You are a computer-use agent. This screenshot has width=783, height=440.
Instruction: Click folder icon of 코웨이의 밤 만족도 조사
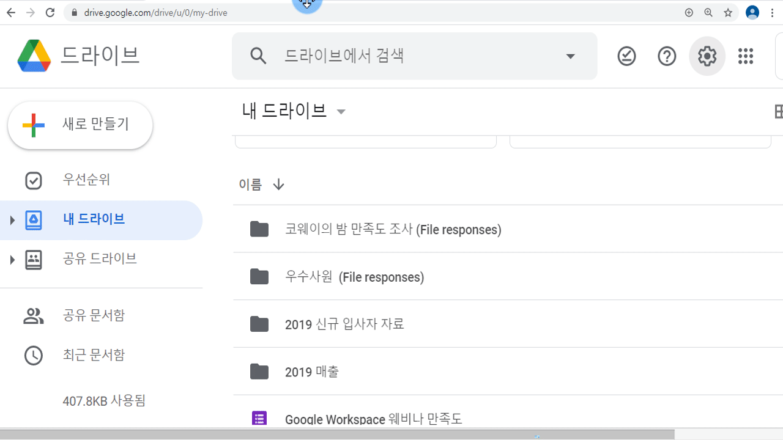(259, 229)
